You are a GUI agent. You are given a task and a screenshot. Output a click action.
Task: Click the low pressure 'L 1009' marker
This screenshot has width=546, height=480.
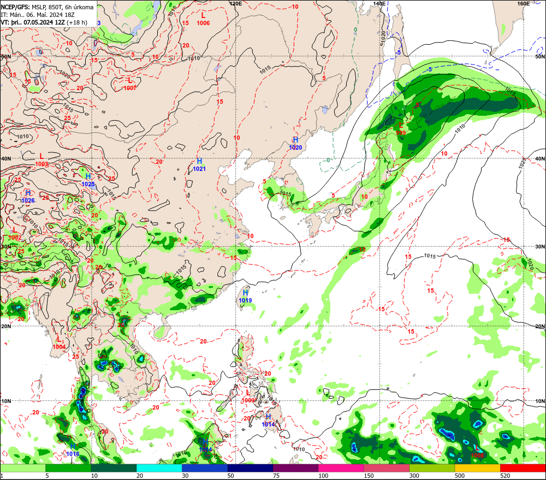[248, 396]
